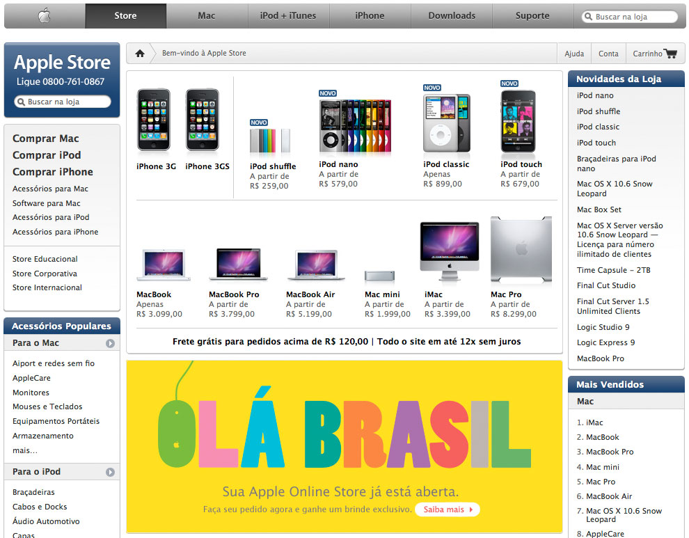Open Store Corporativa link
This screenshot has width=689, height=538.
45,274
